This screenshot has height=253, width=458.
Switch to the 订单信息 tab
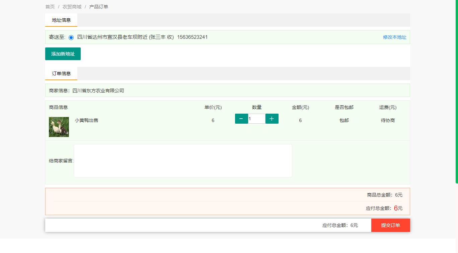61,74
